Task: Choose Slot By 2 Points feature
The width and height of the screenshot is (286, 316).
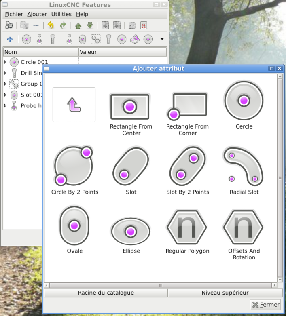Action: 188,171
